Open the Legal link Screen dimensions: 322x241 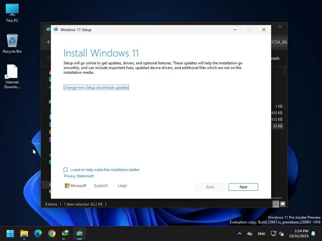pos(122,186)
